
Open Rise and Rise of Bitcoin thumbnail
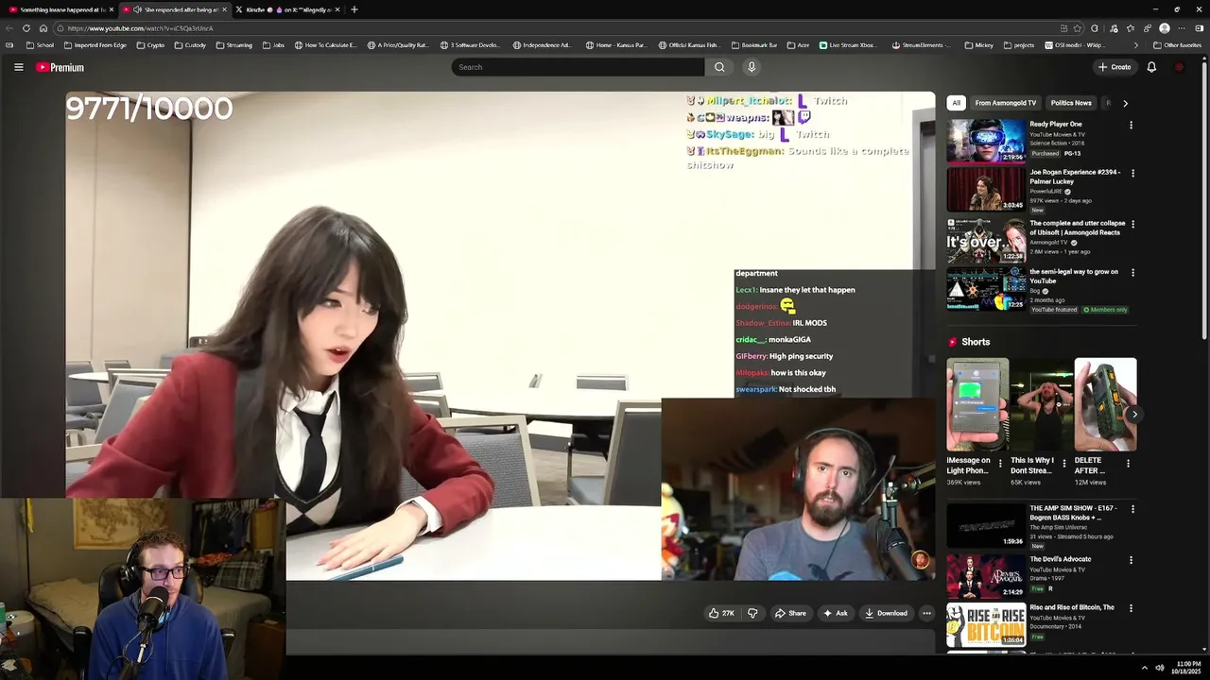[986, 625]
